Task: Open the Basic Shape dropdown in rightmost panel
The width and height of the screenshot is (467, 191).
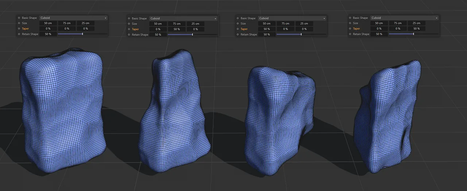Action: click(404, 17)
